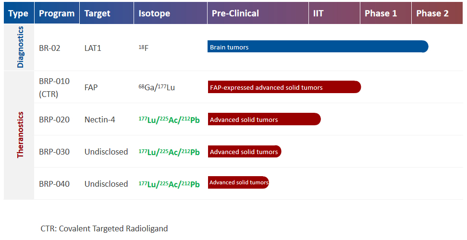Screen dimensions: 467x240
Task: Click the Theranostics vertical label
Action: tap(20, 135)
